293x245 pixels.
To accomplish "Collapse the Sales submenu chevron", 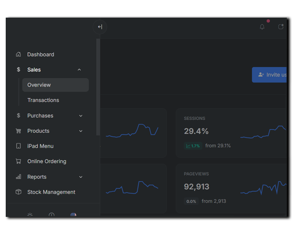I will (79, 70).
